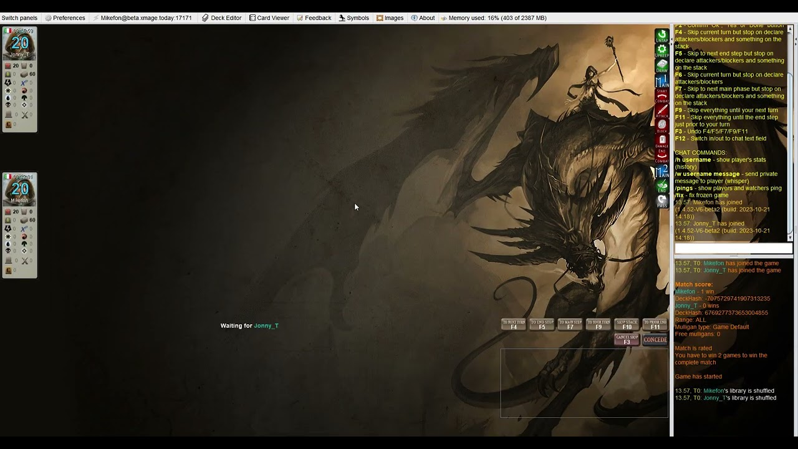Click the To End Step F5 button
The image size is (798, 449).
tap(542, 324)
